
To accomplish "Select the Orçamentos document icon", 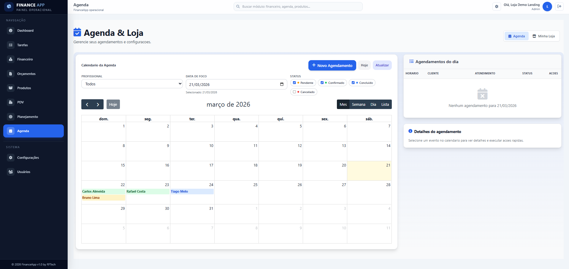I will tap(11, 74).
